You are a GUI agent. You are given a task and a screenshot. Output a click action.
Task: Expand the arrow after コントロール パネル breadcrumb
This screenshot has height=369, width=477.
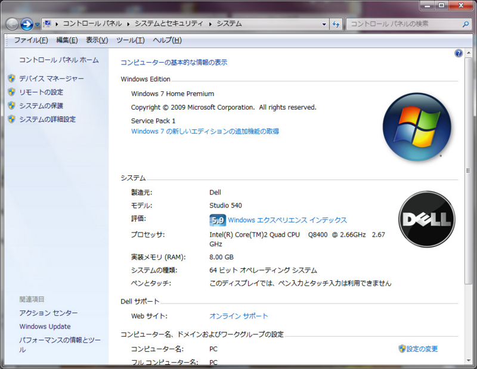pos(128,24)
